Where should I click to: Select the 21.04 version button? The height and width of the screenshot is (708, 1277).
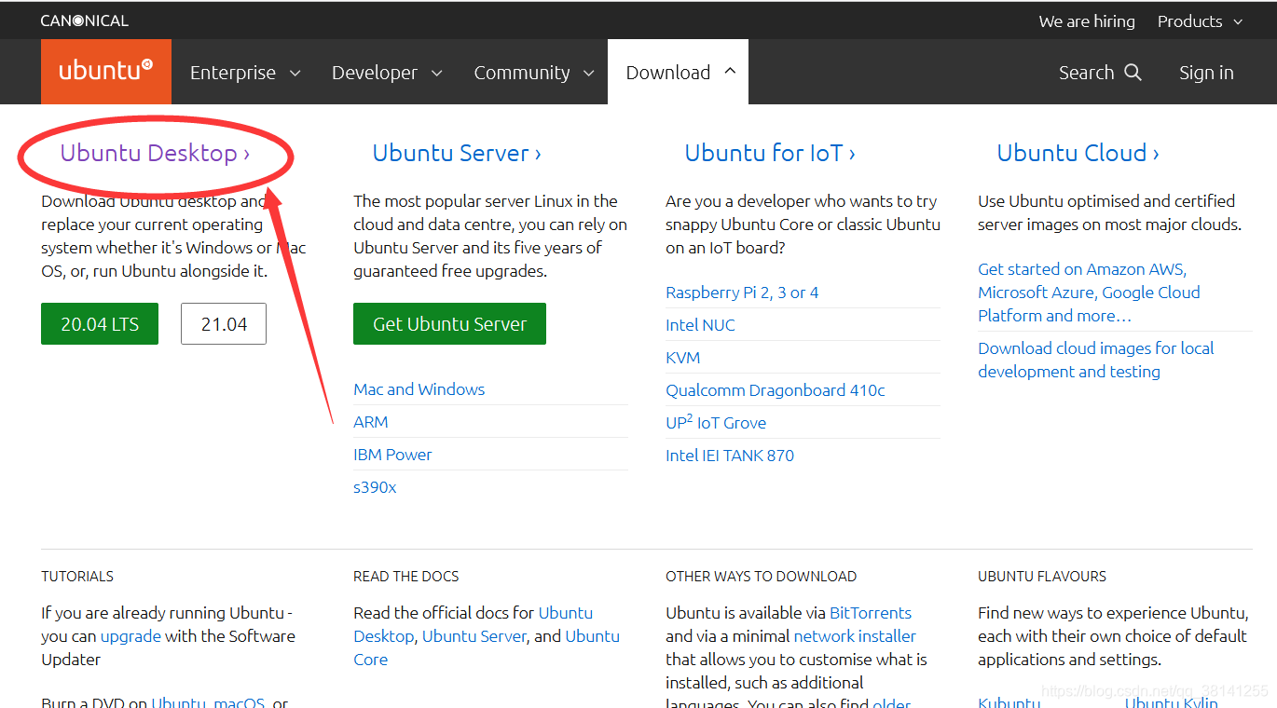pos(224,324)
